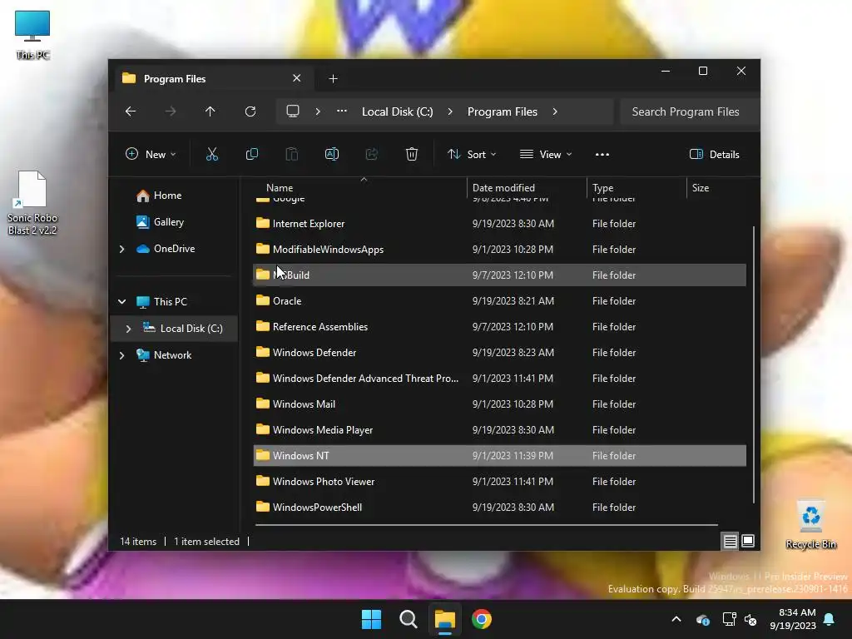Select the Windows Mail folder
The height and width of the screenshot is (639, 852).
[499, 404]
